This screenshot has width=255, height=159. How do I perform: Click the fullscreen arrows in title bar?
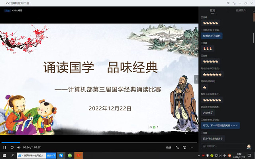click(x=234, y=3)
